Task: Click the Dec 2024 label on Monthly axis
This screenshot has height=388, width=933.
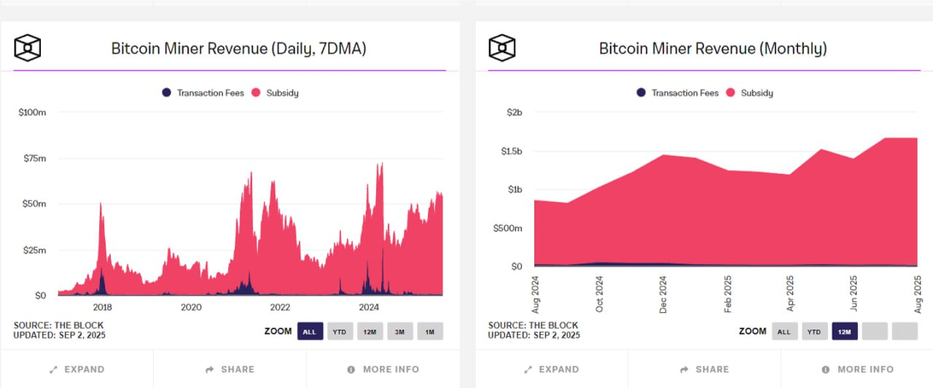Action: tap(663, 294)
